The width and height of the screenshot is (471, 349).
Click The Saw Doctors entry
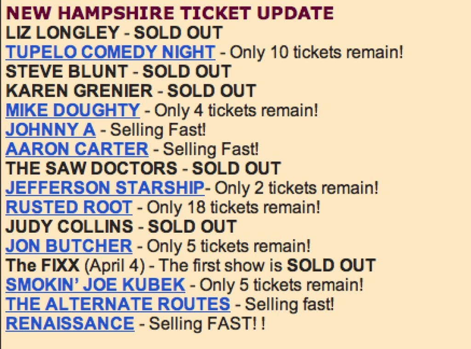point(91,169)
